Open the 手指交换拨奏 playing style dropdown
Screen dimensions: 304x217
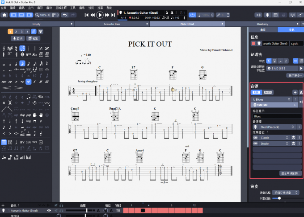click(x=286, y=192)
